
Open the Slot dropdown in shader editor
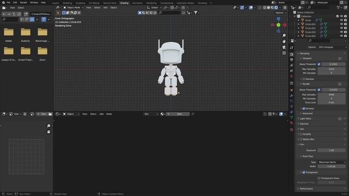click(151, 114)
